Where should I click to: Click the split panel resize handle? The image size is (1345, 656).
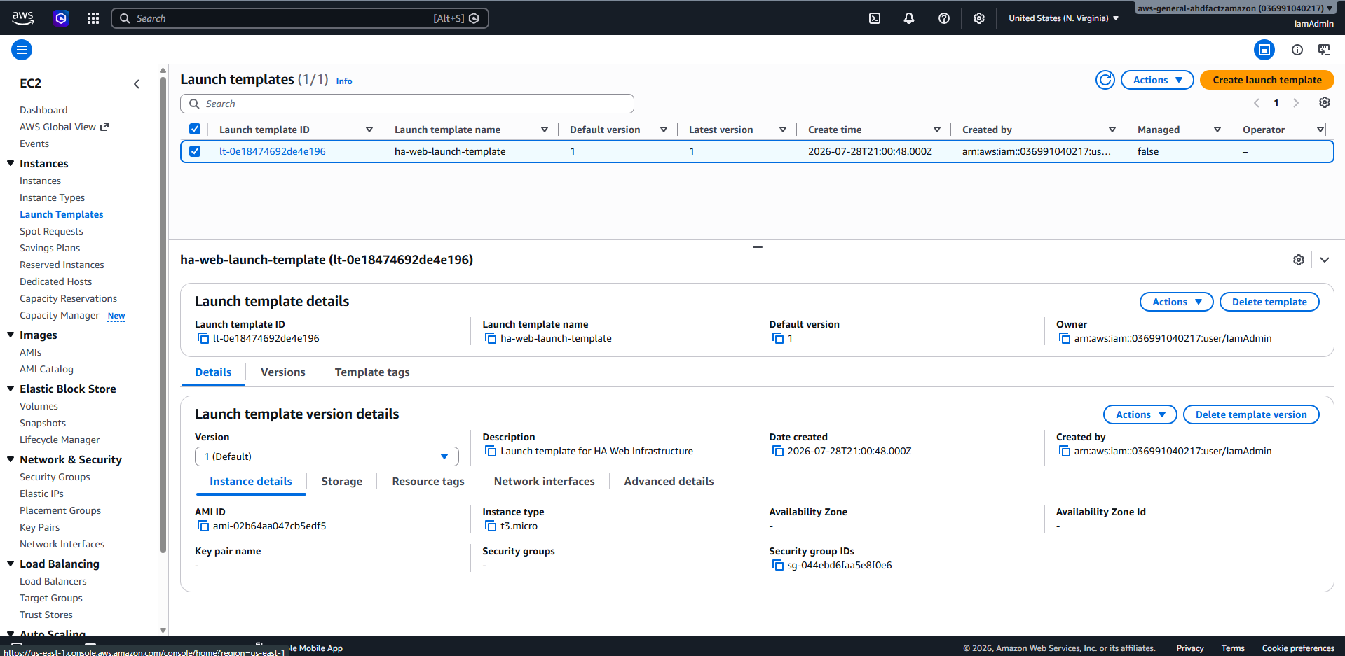pyautogui.click(x=757, y=246)
